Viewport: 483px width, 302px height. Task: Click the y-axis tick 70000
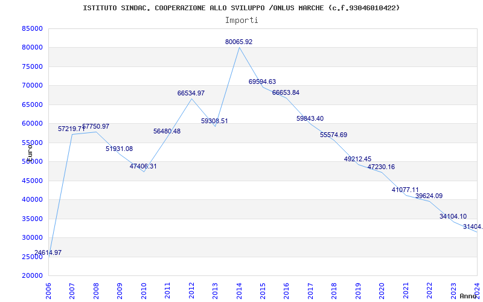32,86
